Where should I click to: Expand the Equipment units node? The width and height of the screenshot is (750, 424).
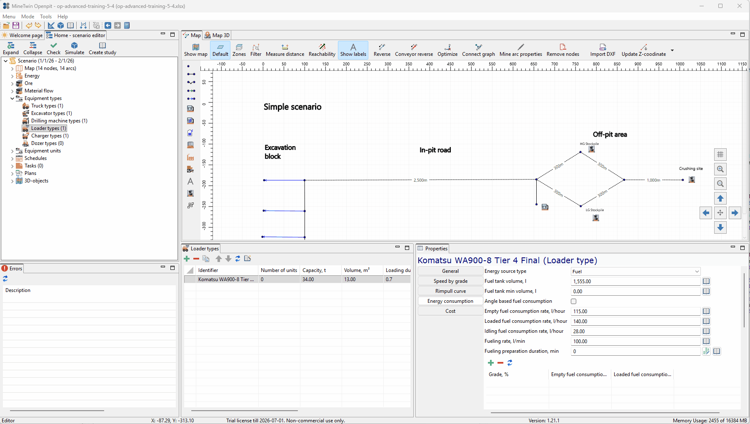pyautogui.click(x=12, y=151)
